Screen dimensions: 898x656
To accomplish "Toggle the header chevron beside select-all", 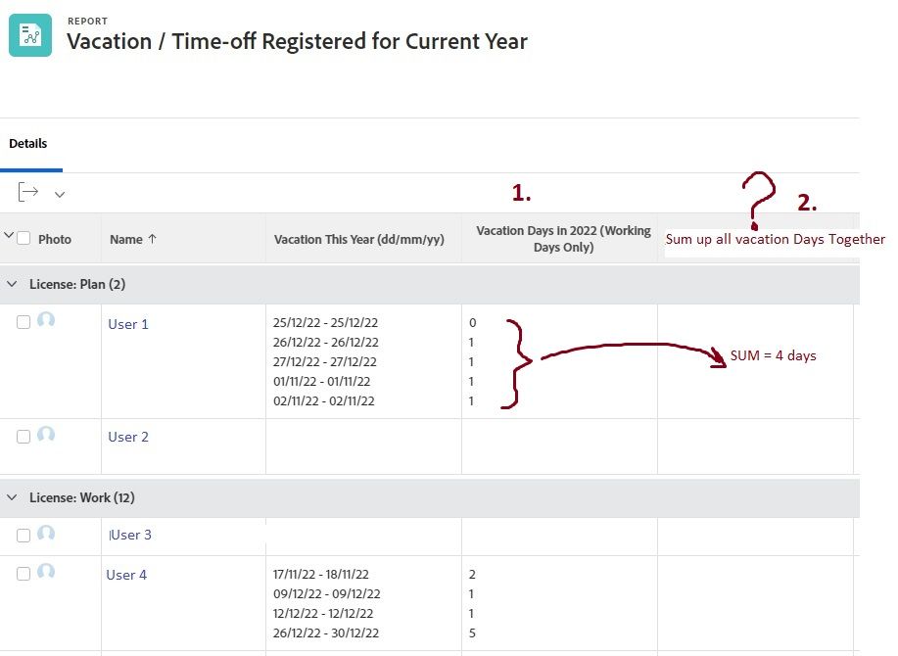I will (10, 236).
